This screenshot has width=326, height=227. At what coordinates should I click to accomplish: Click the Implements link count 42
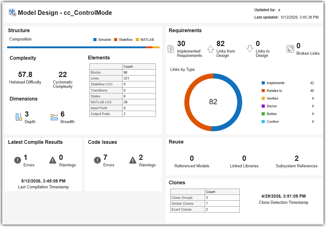coord(312,83)
